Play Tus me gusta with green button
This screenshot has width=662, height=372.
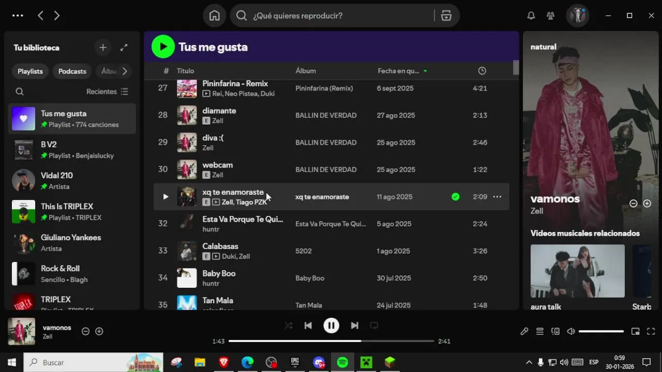(163, 47)
